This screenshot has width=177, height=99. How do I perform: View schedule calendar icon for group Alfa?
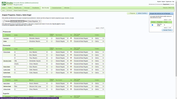[71, 61]
